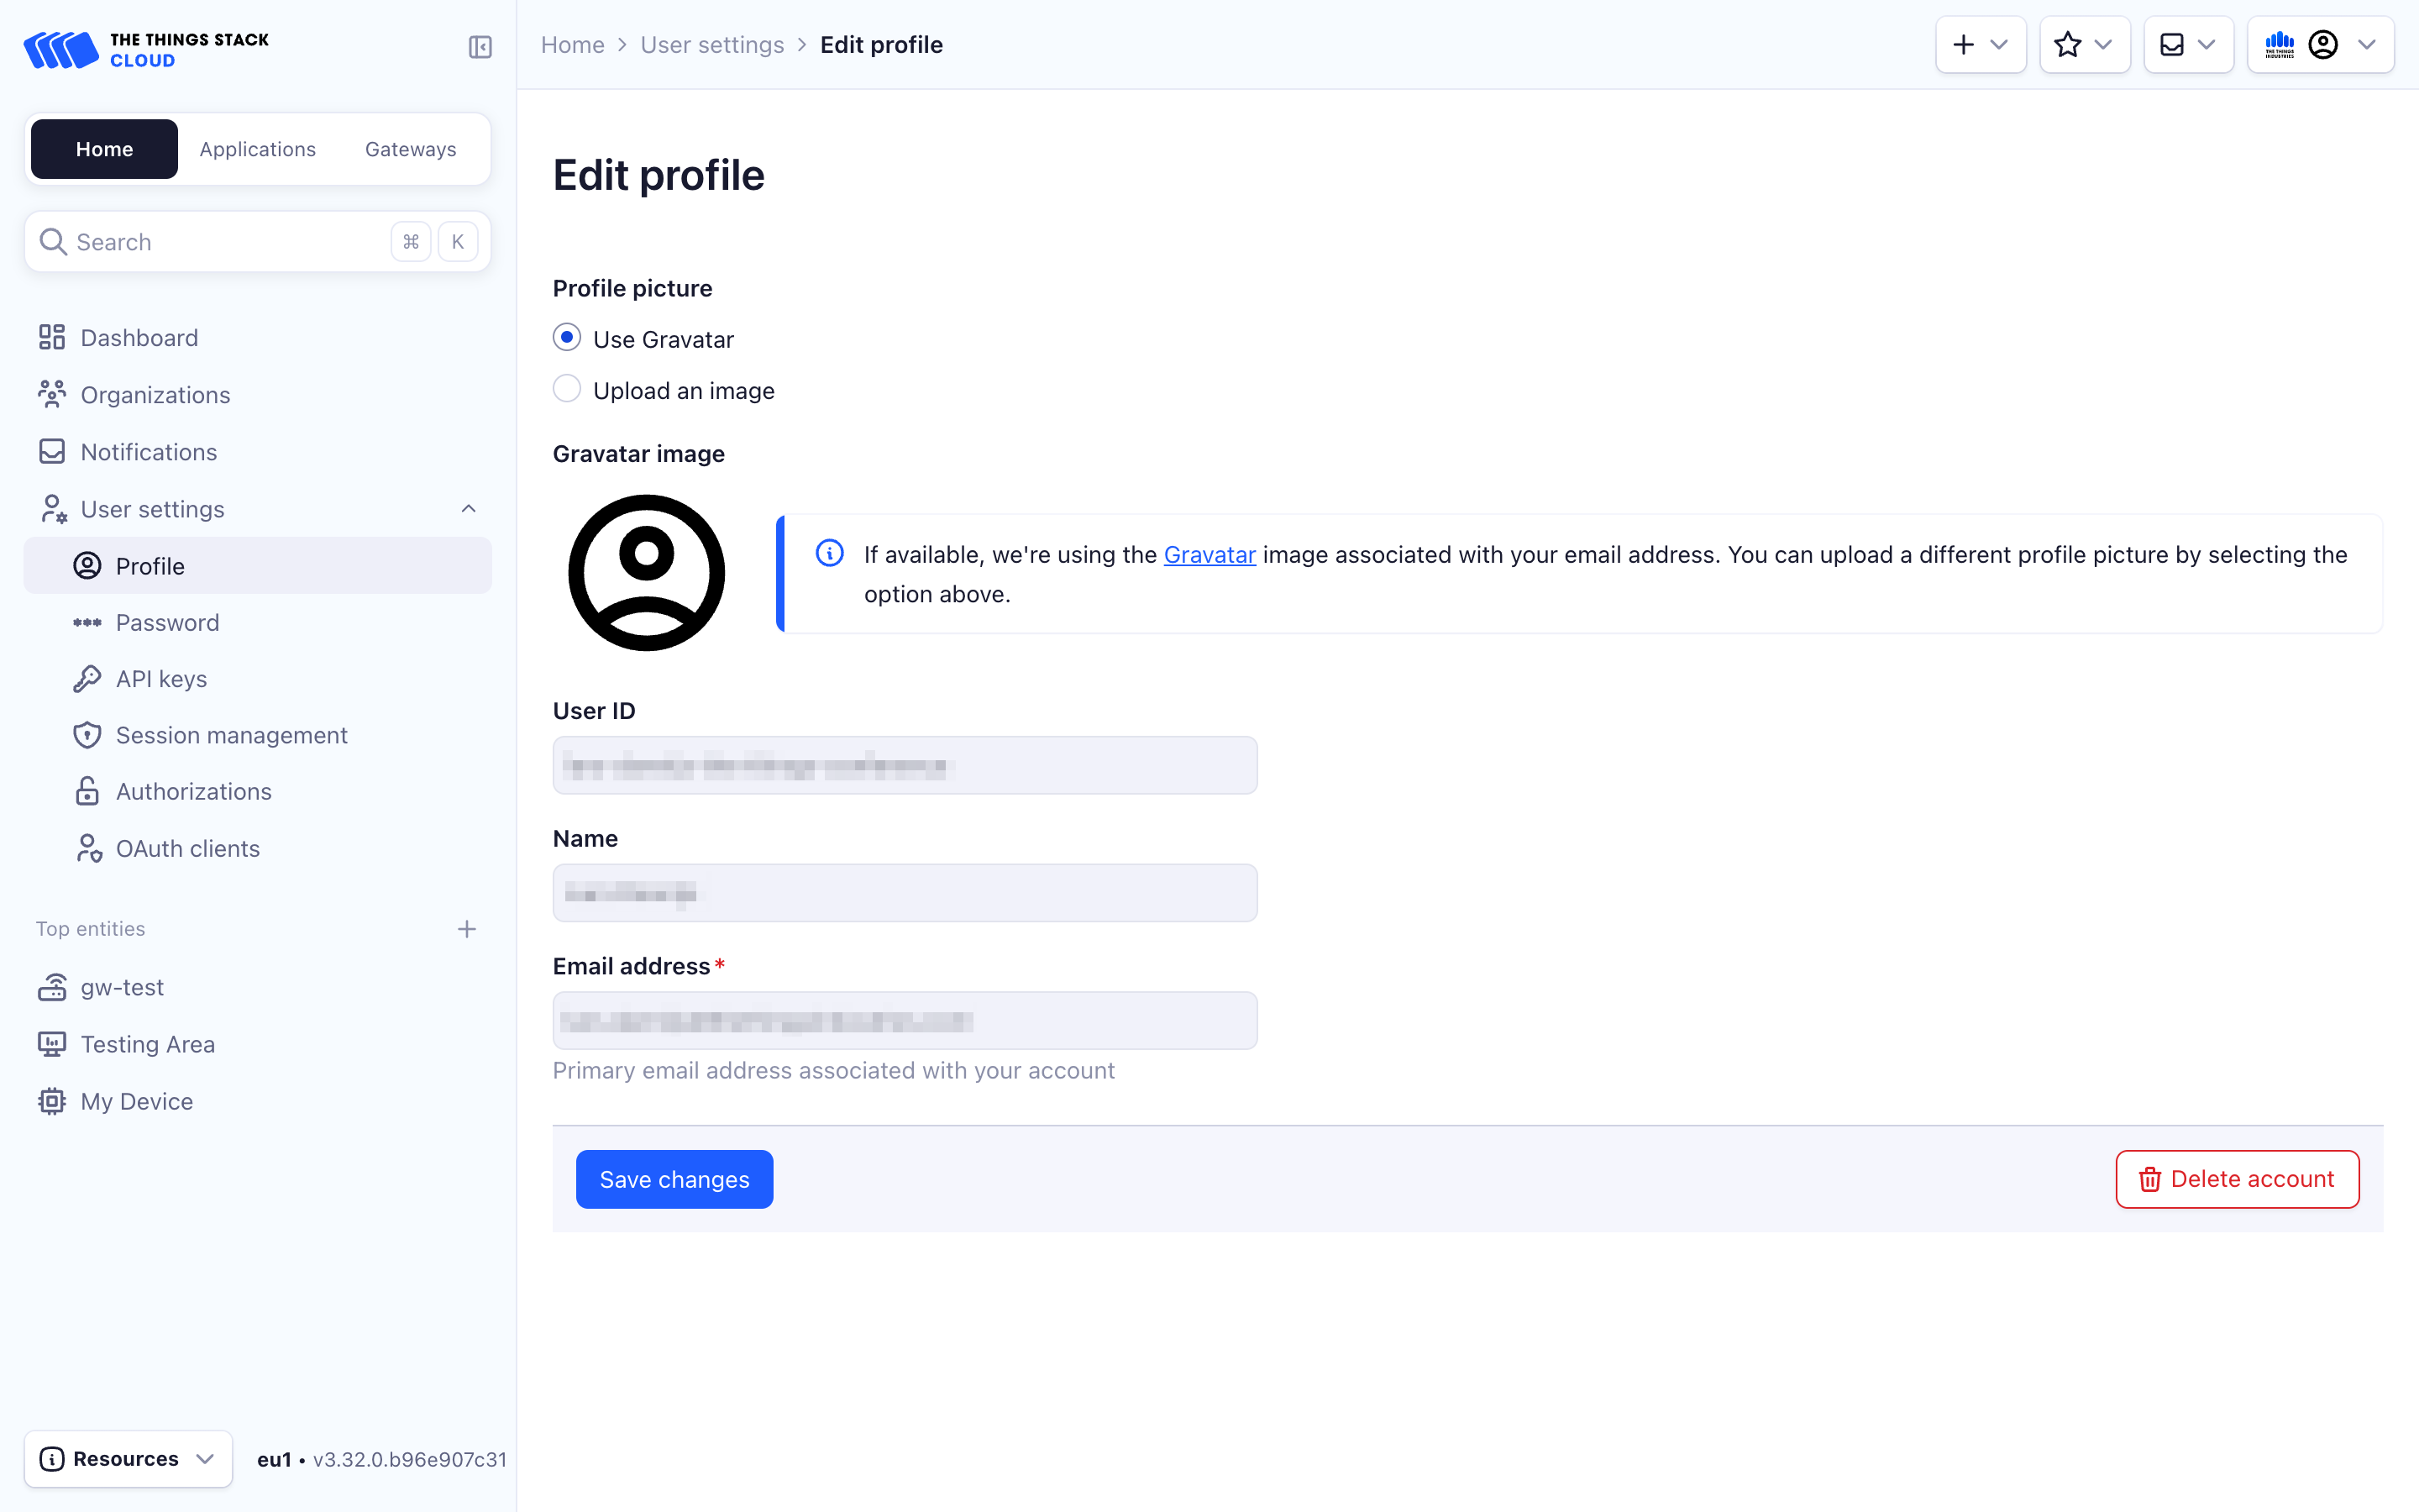Image resolution: width=2419 pixels, height=1512 pixels.
Task: Collapse the sidebar with the panel icon
Action: (x=480, y=47)
